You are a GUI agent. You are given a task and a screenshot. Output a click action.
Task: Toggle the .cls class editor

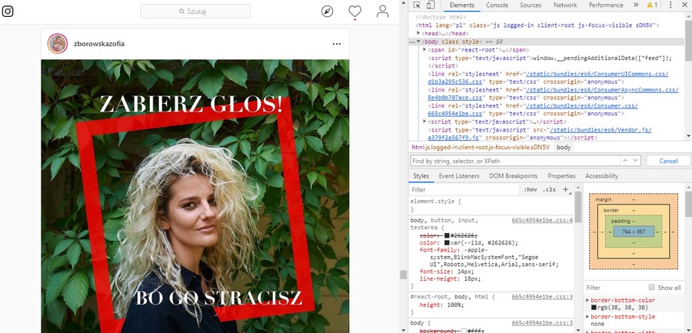550,189
